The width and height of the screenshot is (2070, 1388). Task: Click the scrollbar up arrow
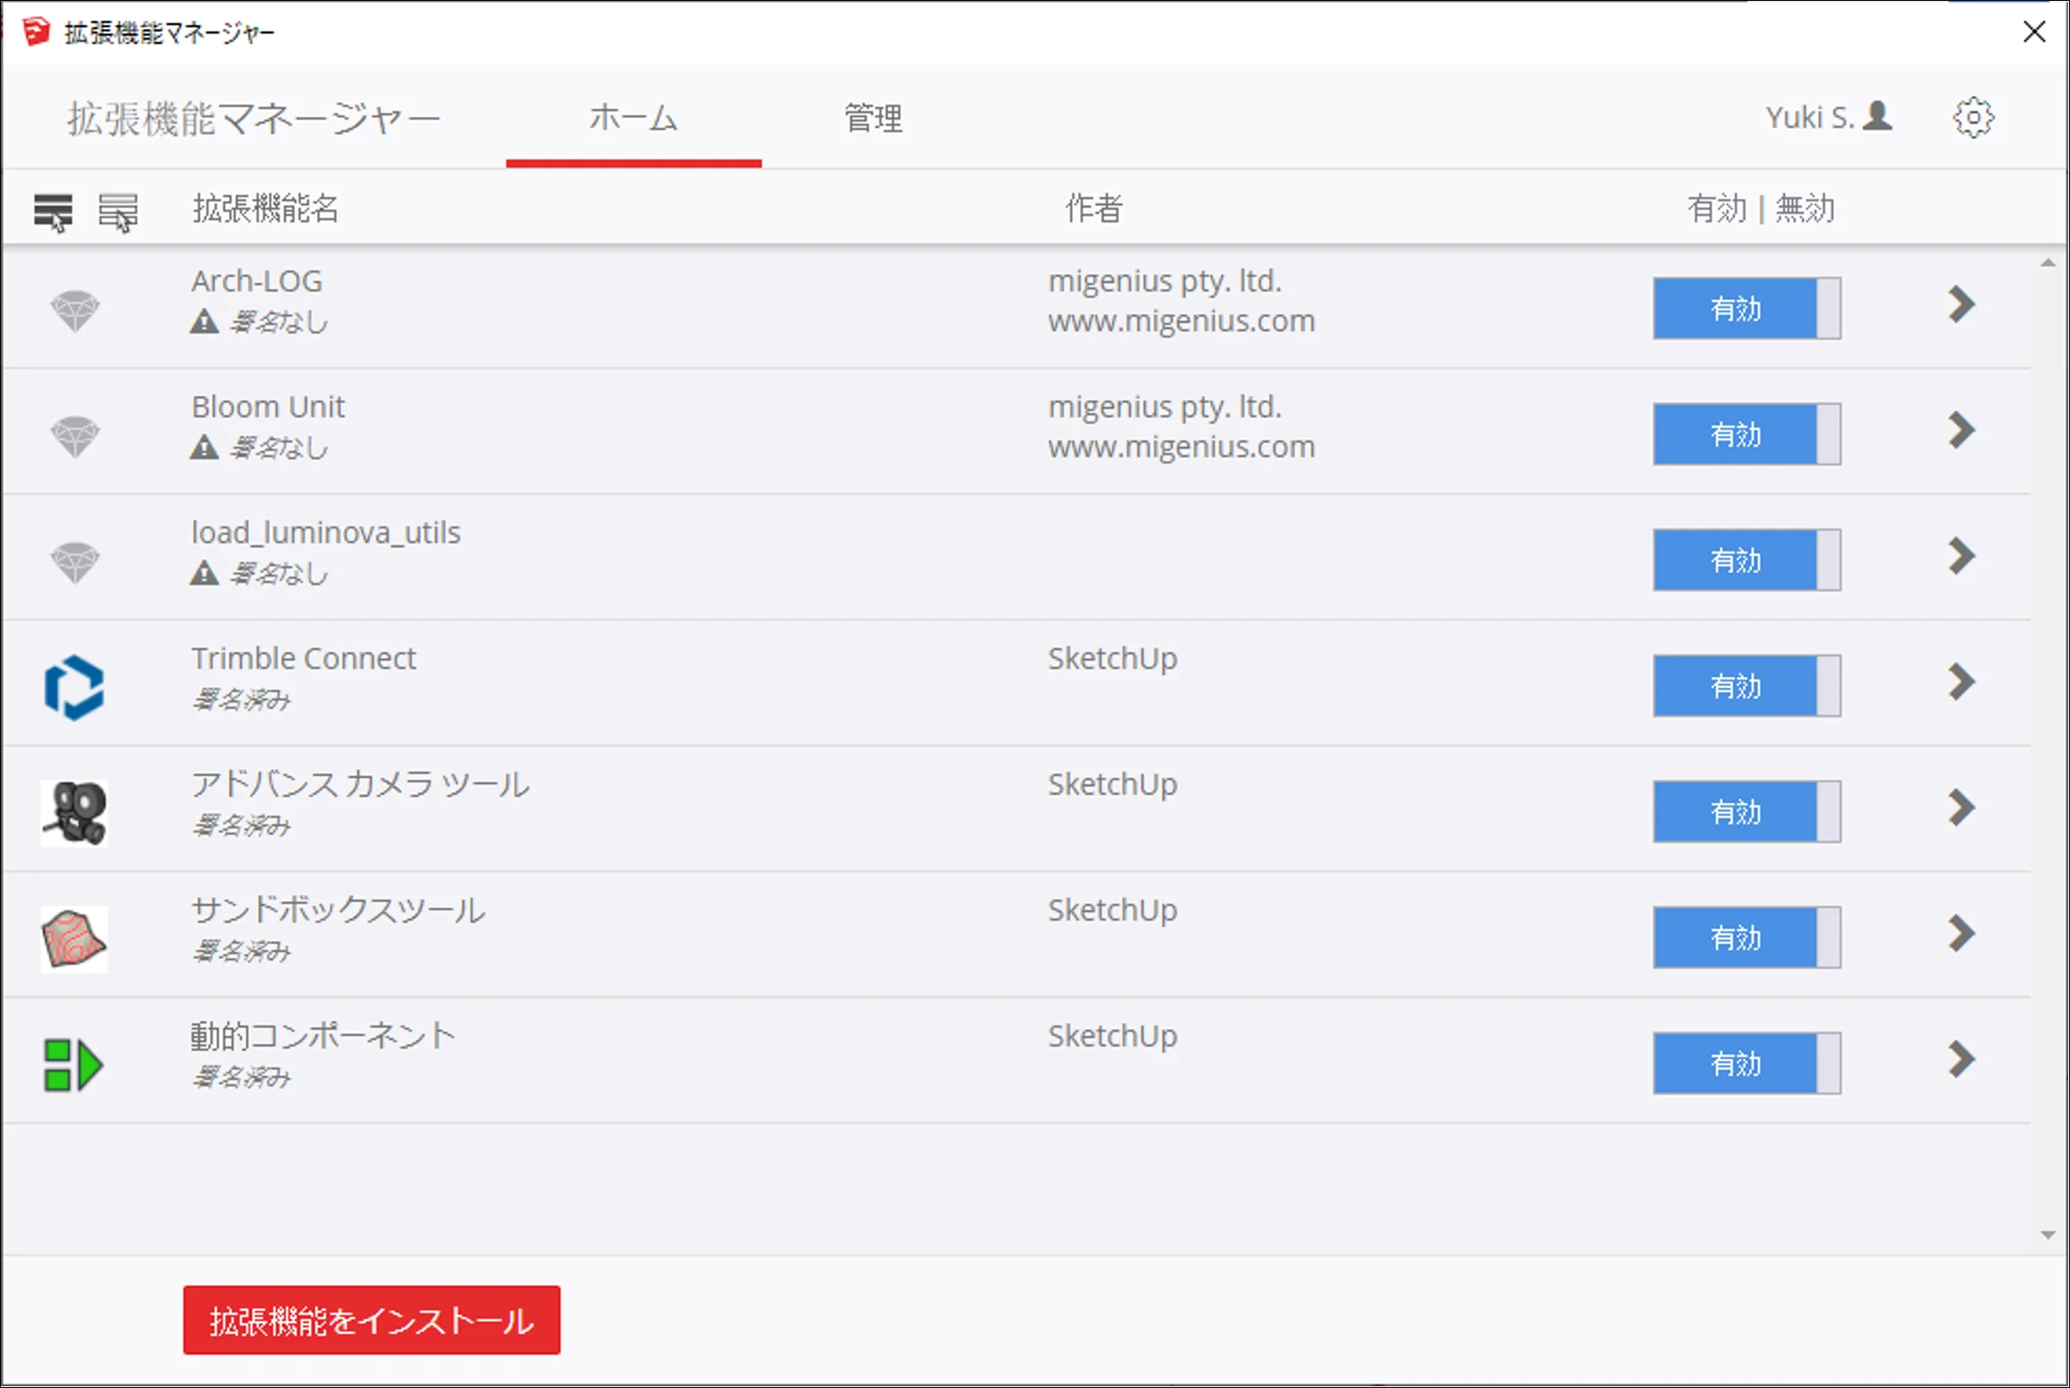pyautogui.click(x=2049, y=263)
